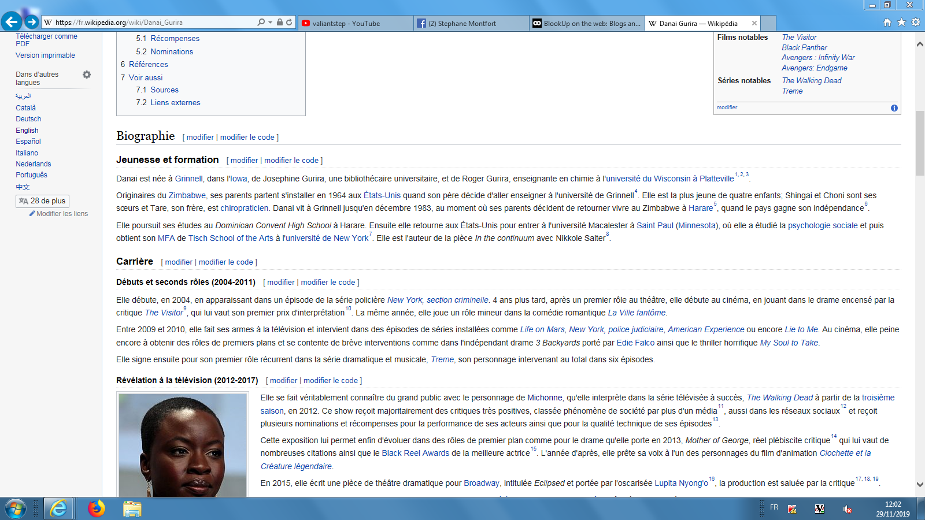
Task: Open 'Treme' series link in infobox
Action: click(792, 91)
